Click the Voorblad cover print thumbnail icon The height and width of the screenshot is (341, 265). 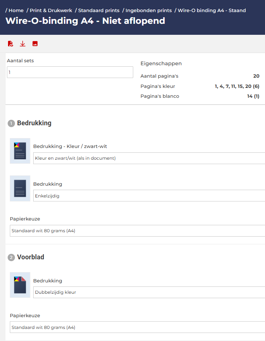[x=20, y=285]
